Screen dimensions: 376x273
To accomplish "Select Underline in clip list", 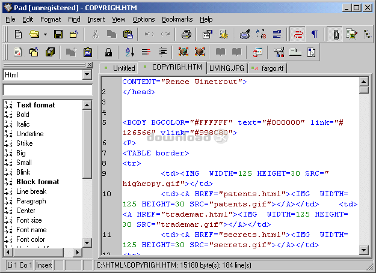I will [30, 134].
